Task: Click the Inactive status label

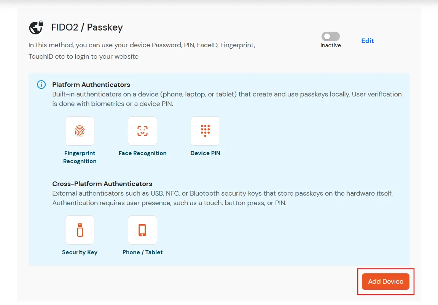Action: point(330,45)
